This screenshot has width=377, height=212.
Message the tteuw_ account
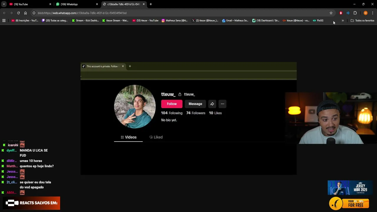click(195, 104)
